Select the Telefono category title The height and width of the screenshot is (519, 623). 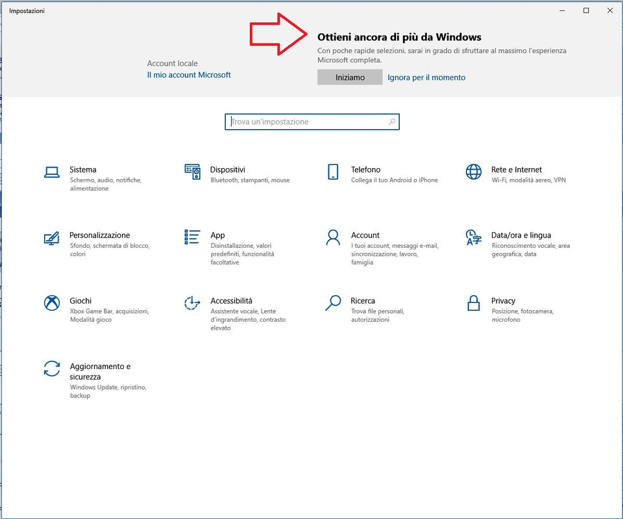click(365, 169)
